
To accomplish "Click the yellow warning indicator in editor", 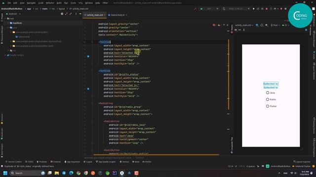I will coord(219,25).
